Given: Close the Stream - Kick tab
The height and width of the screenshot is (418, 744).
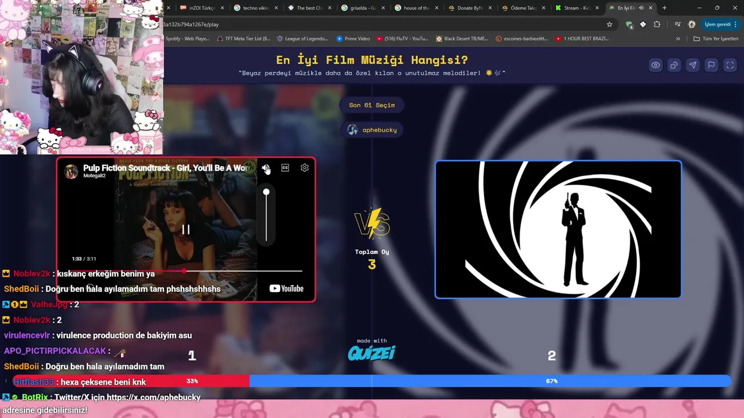Looking at the screenshot, I should [597, 8].
